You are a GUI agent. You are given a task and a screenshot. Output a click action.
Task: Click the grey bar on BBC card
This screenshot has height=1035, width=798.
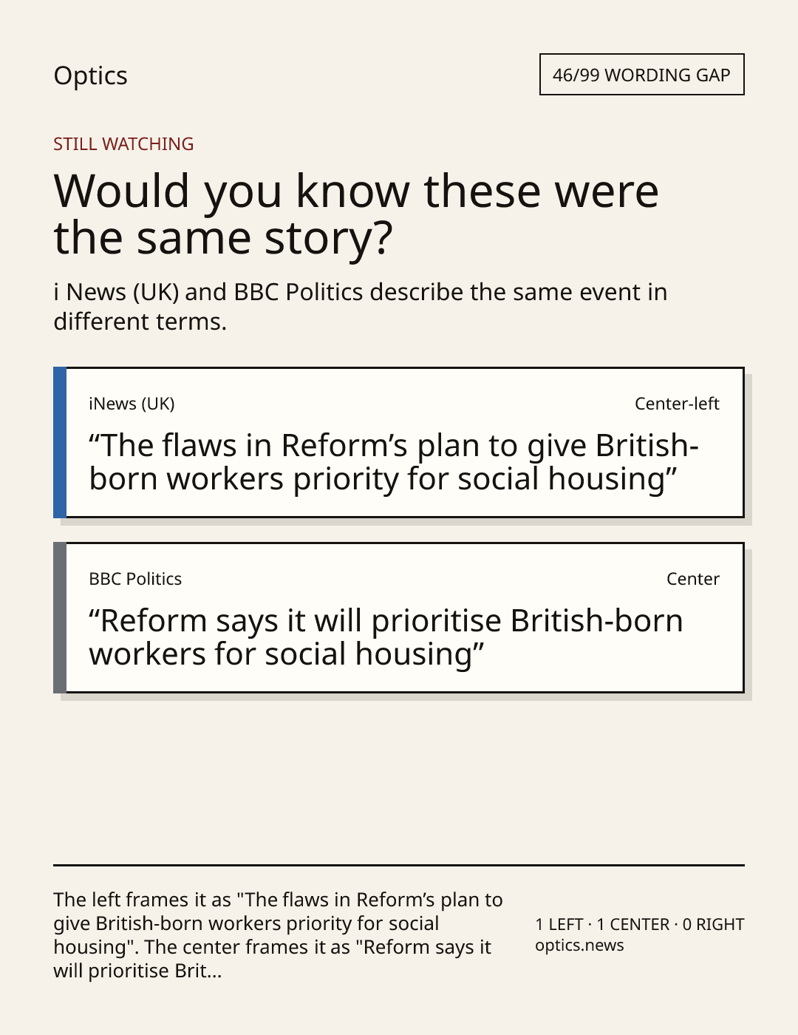point(60,617)
